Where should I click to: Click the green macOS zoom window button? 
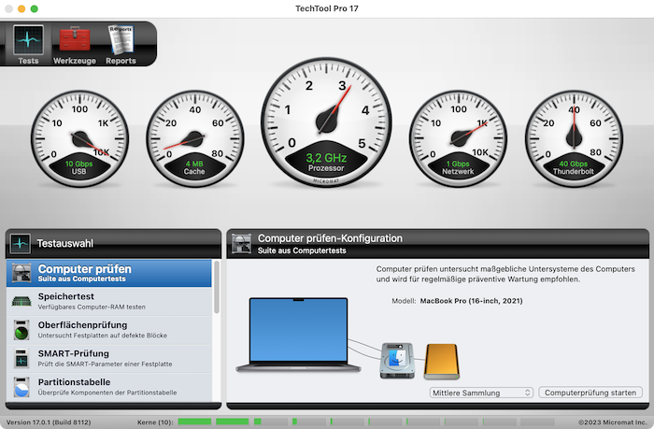(x=35, y=8)
